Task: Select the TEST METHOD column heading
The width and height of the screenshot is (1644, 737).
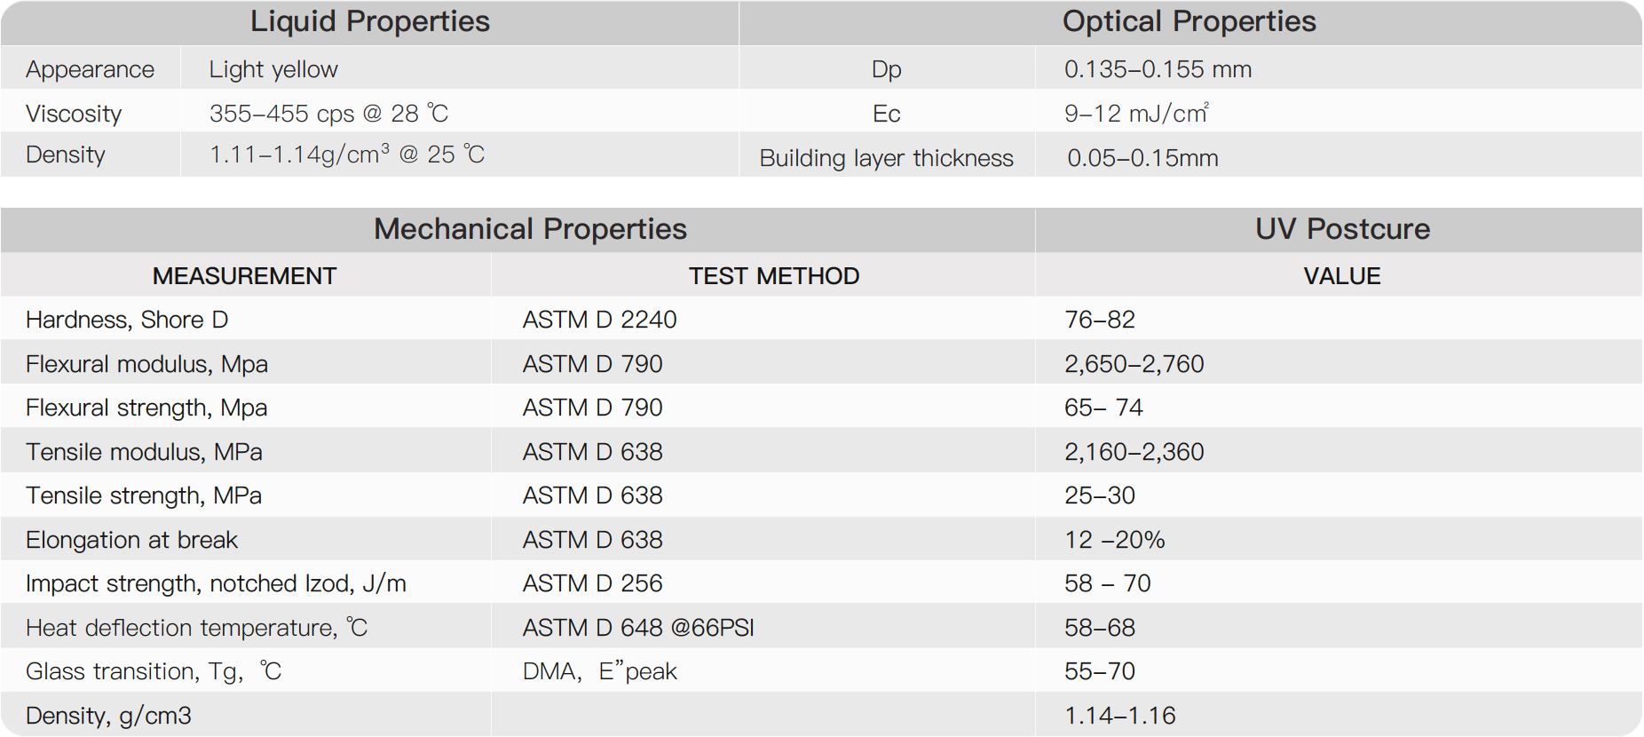Action: point(774,276)
